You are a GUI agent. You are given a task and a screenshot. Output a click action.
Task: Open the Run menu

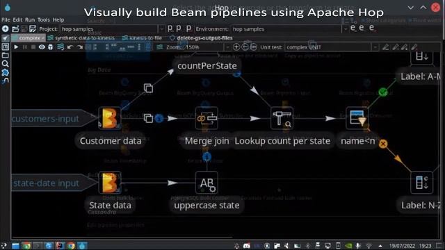tap(30, 20)
